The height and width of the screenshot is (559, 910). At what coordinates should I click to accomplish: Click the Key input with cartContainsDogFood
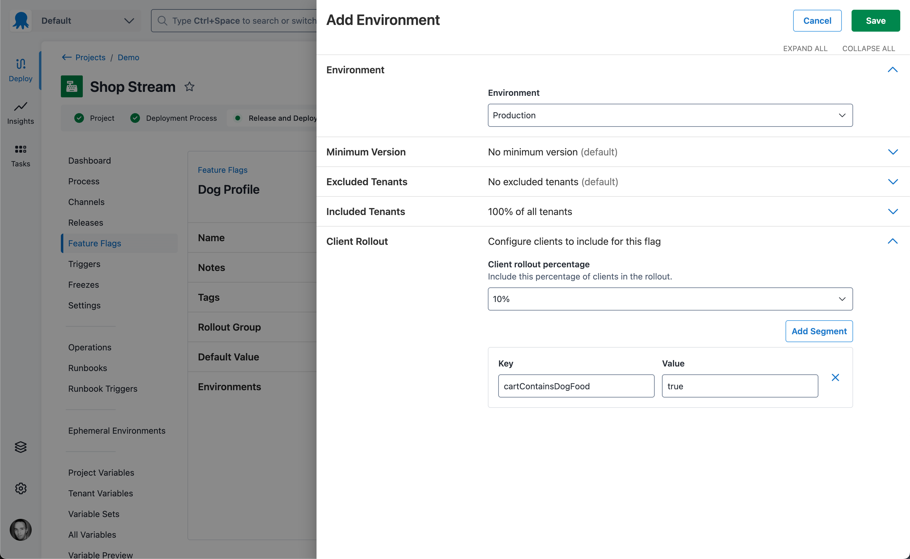[576, 386]
